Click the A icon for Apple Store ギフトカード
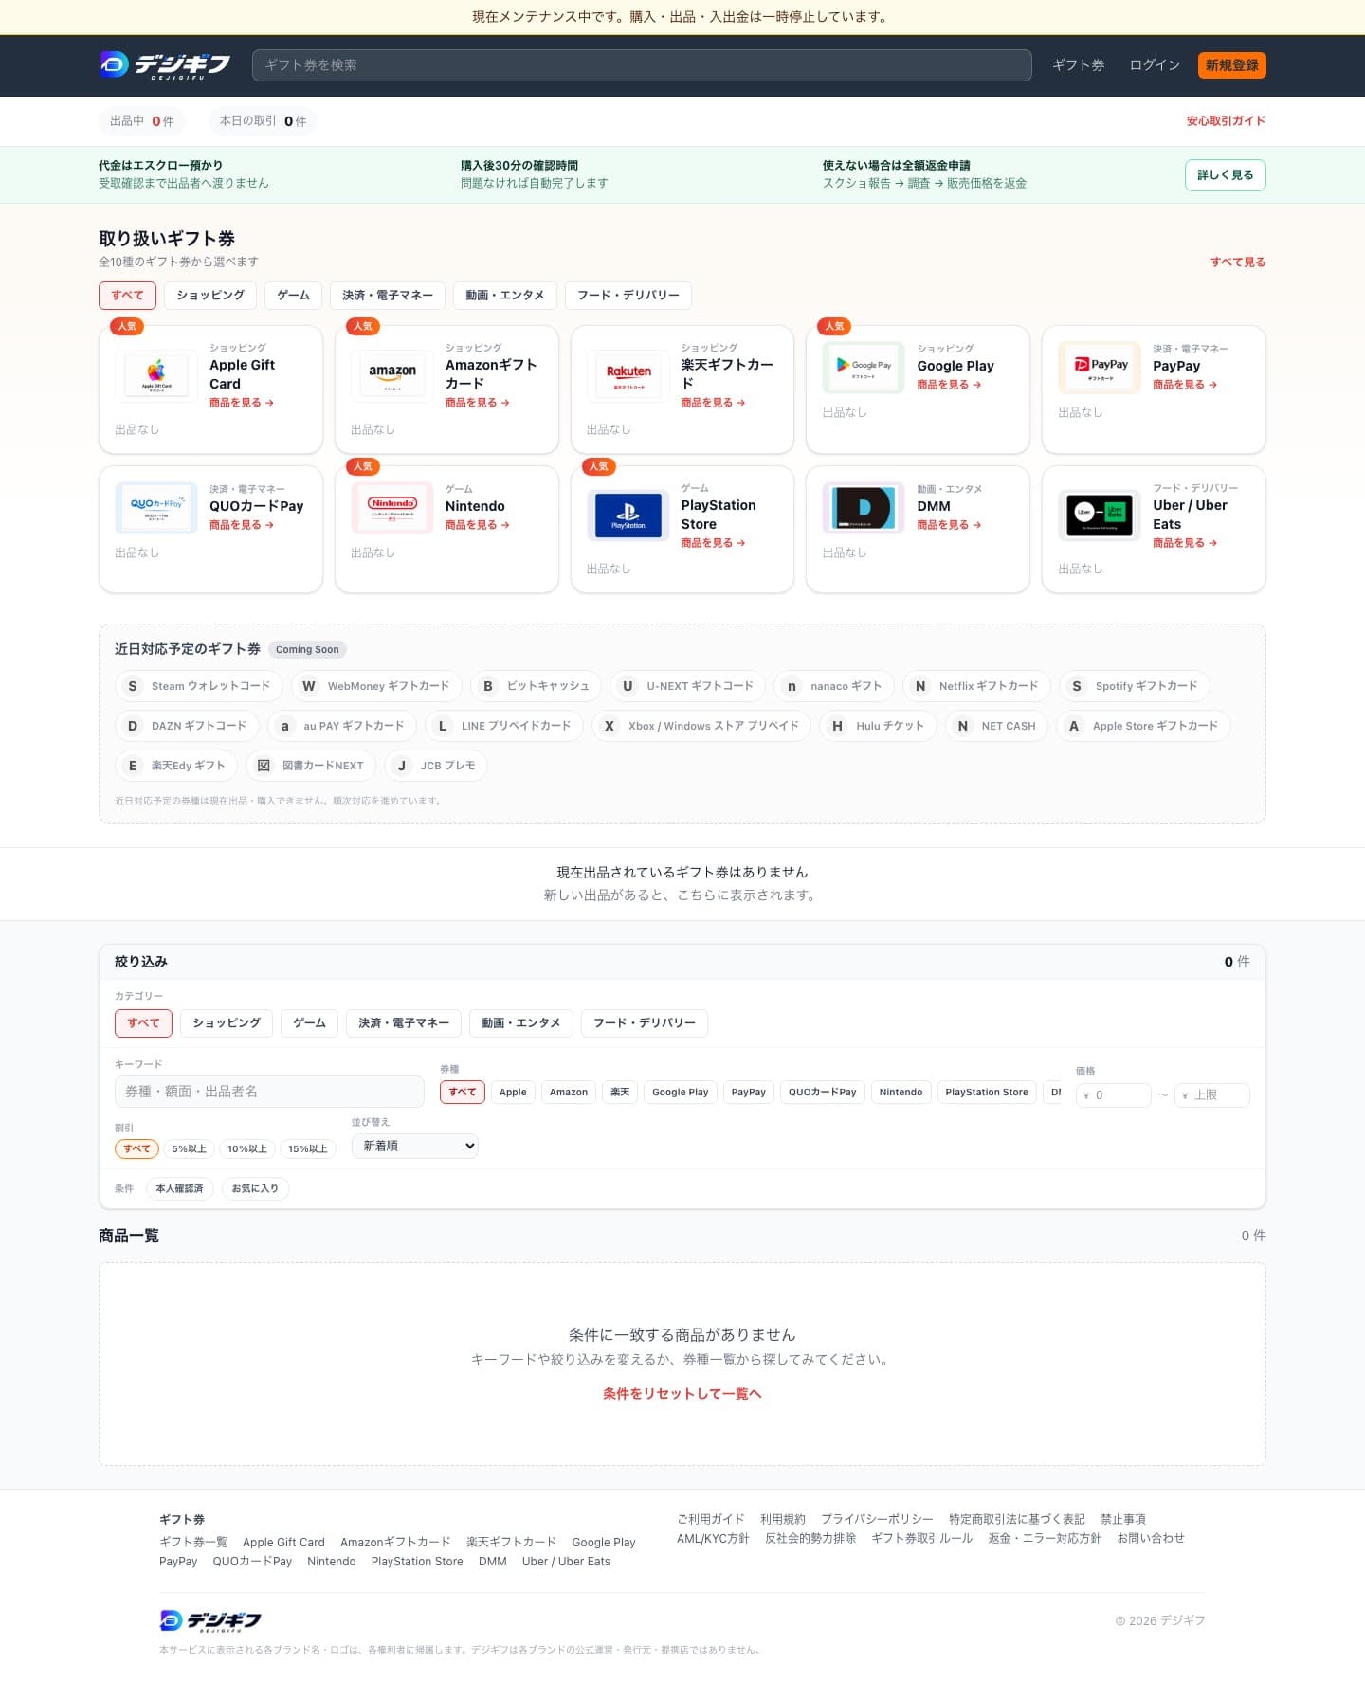Image resolution: width=1365 pixels, height=1681 pixels. 1074,726
